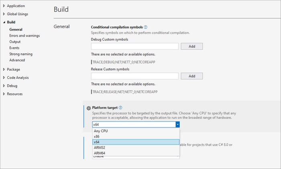Open help icon beside Conditional compilation symbols
The image size is (281, 169).
(145, 27)
